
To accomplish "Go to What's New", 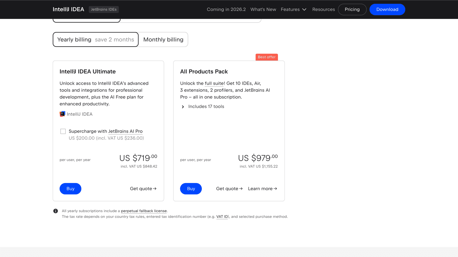I will click(263, 9).
